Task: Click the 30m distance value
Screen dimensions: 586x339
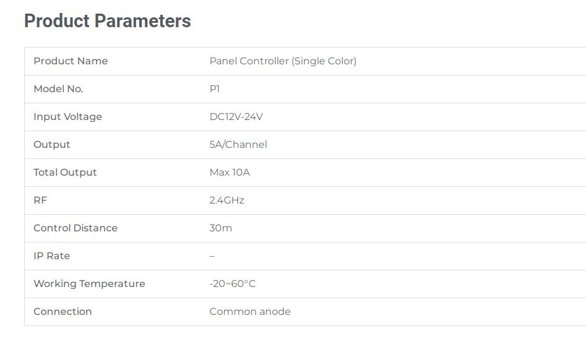Action: (x=221, y=228)
